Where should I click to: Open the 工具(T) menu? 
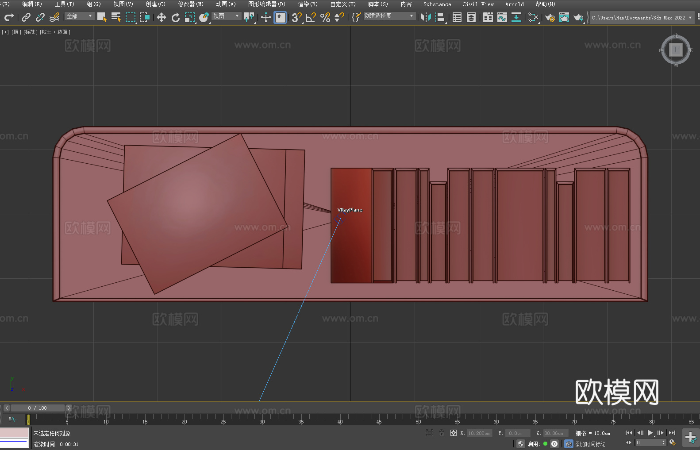click(x=64, y=4)
